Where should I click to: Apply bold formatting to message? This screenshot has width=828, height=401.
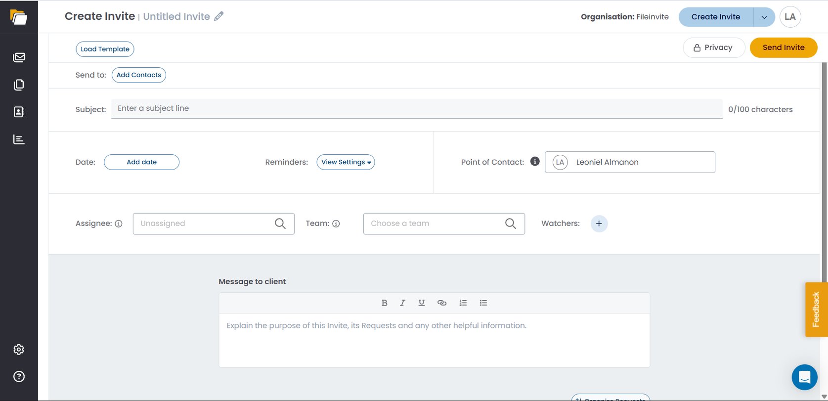[384, 303]
